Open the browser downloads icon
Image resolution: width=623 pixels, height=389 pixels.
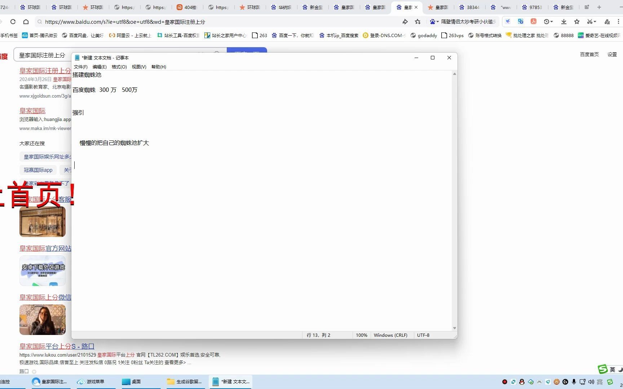click(564, 22)
